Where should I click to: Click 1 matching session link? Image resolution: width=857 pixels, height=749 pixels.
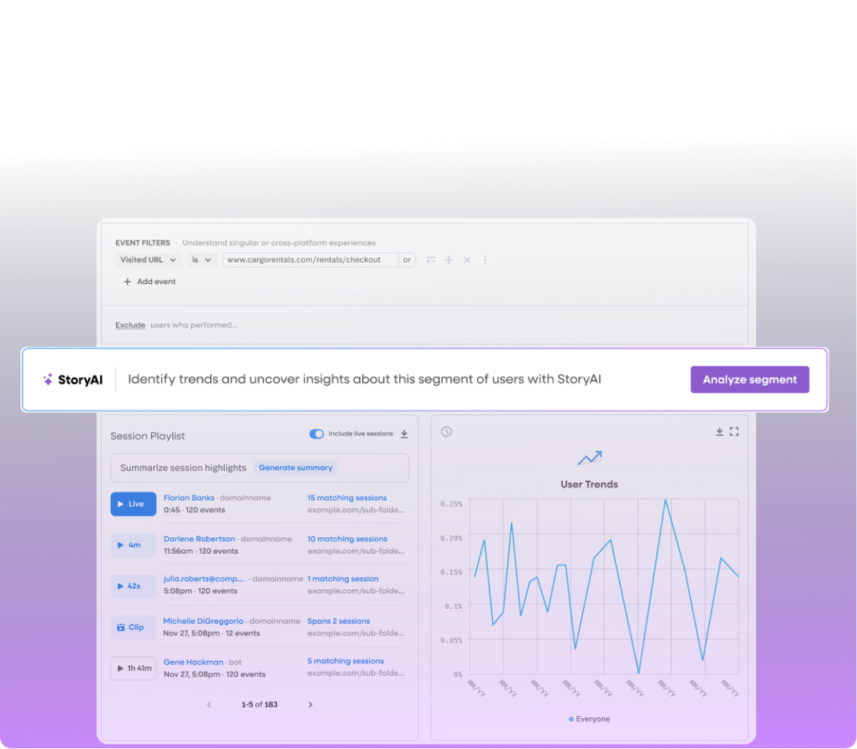click(343, 579)
